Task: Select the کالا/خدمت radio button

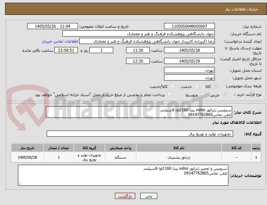Action: [173, 86]
